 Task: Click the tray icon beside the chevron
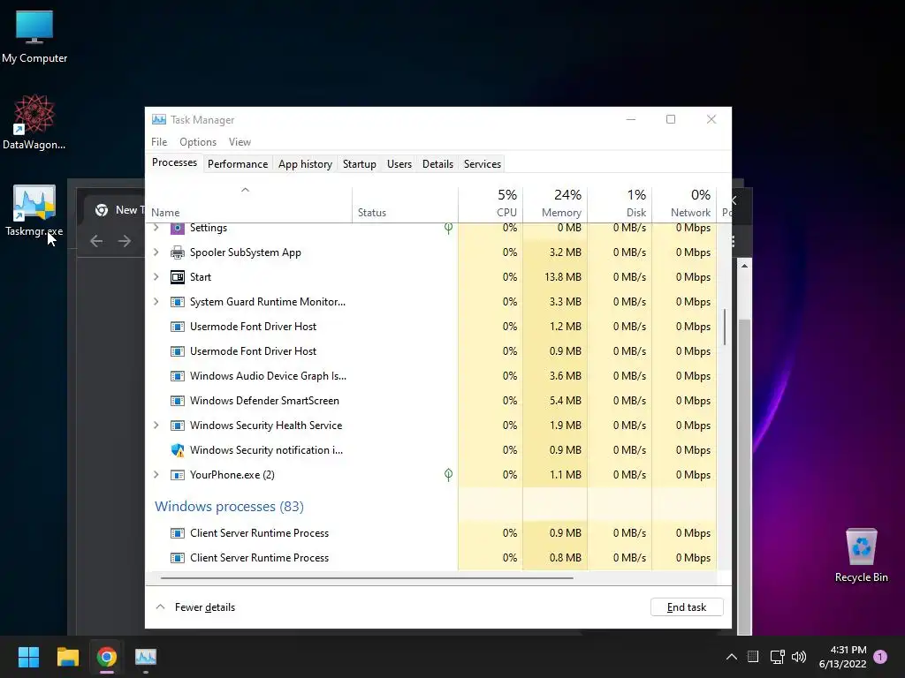pos(753,657)
